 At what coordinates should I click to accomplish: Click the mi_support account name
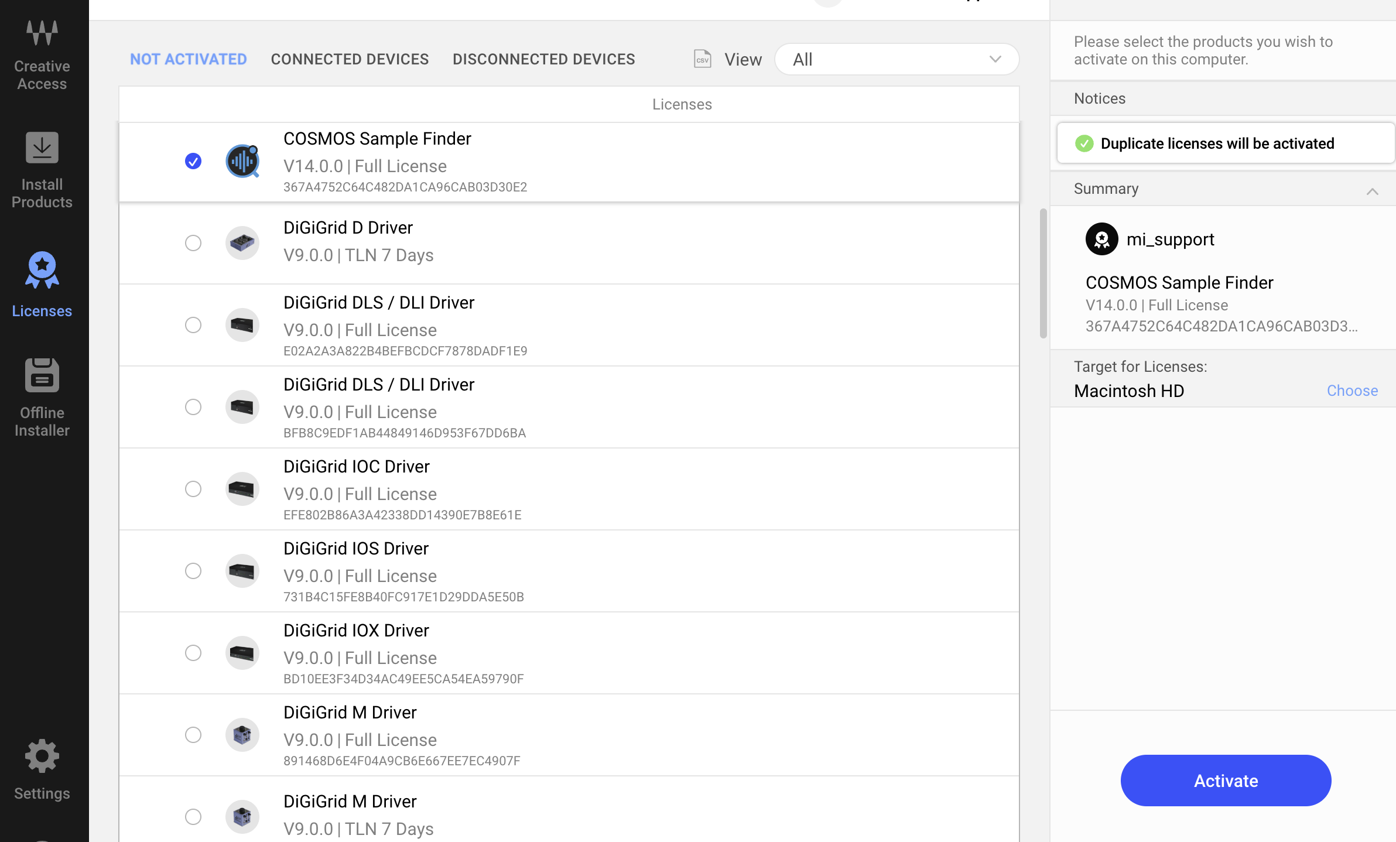coord(1170,239)
